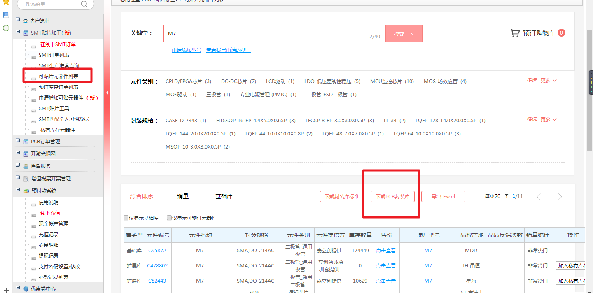Select 基础库 sort tab
The image size is (593, 293).
coord(224,197)
